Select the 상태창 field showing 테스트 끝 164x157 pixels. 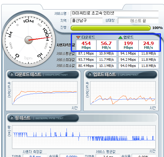138,21
